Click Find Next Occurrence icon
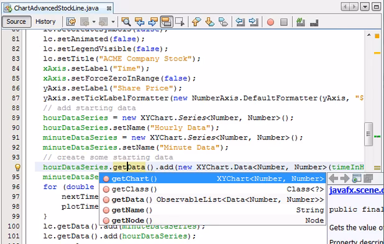This screenshot has width=384, height=244. [153, 22]
